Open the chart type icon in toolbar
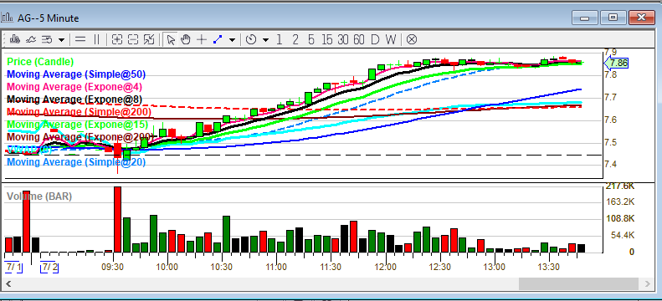This screenshot has width=662, height=301. (x=15, y=39)
